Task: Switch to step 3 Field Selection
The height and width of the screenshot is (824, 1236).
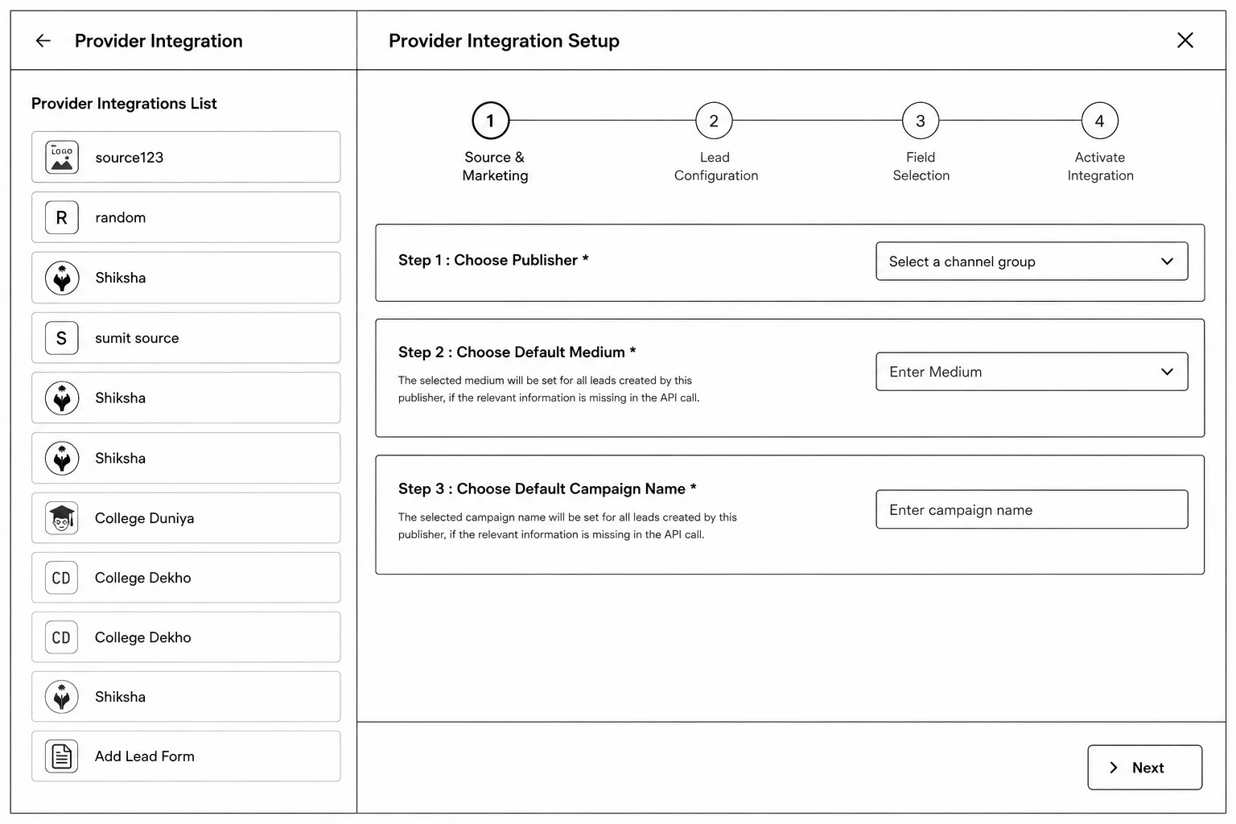Action: tap(921, 121)
